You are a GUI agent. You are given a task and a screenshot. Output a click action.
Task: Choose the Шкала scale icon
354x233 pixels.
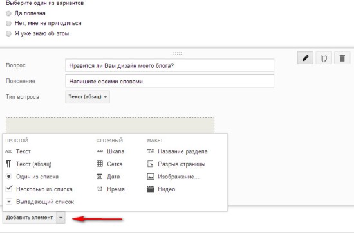coord(100,151)
